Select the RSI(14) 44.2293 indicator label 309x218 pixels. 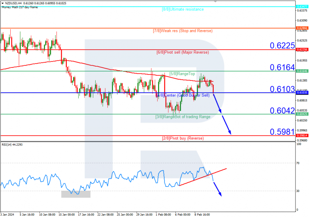[x=12, y=145]
